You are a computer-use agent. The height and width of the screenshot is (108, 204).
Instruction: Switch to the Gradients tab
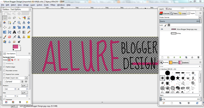click(x=184, y=63)
